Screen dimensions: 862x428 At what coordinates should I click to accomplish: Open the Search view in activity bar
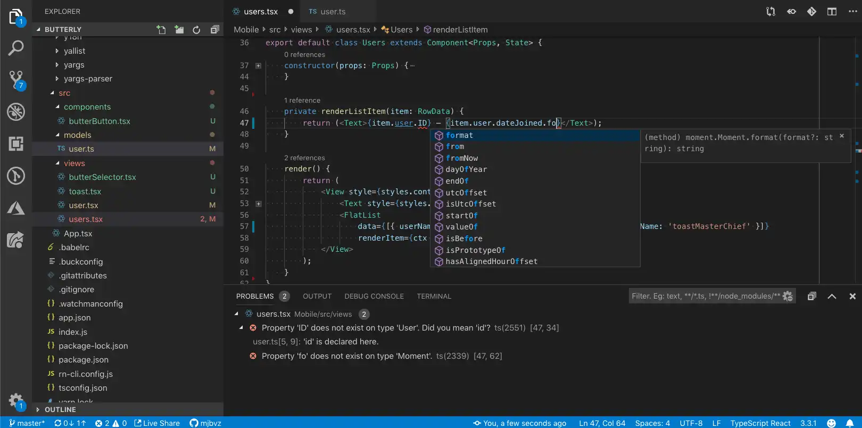click(x=16, y=48)
